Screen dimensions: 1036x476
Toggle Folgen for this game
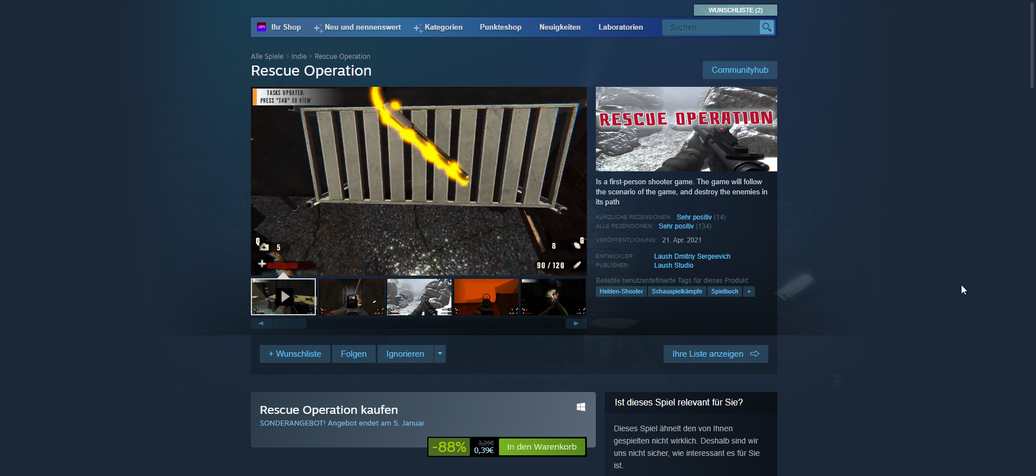tap(353, 354)
